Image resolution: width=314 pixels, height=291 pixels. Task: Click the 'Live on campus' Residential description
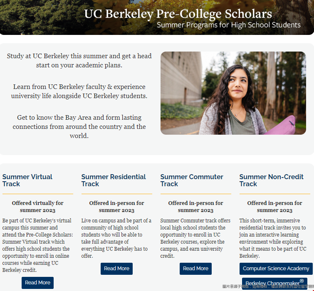coord(116,238)
